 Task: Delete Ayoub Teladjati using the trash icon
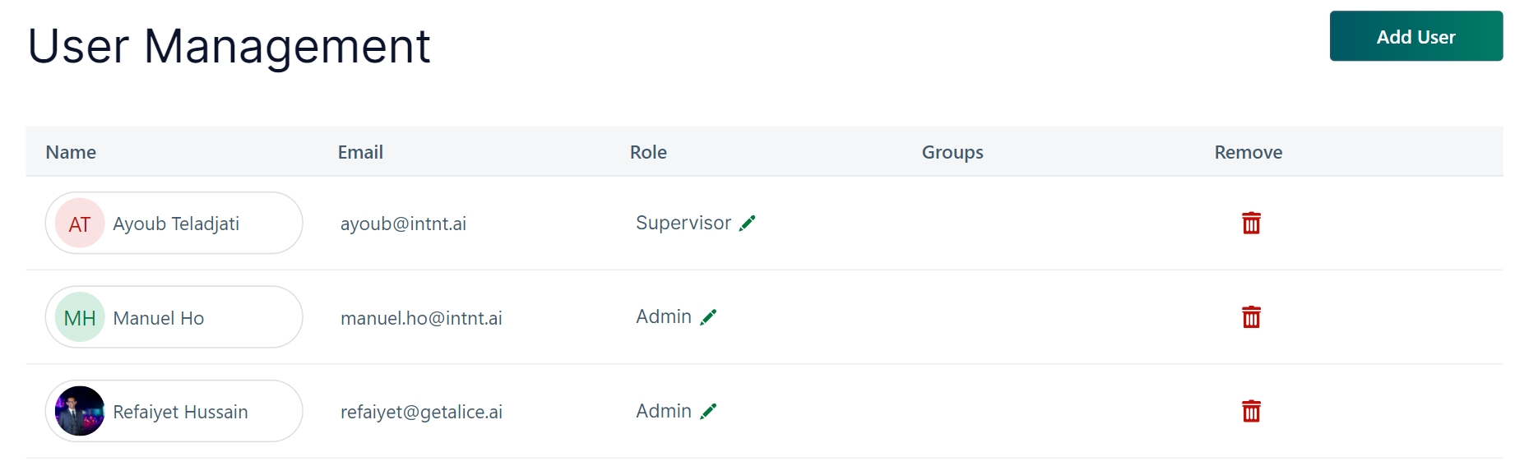point(1251,223)
